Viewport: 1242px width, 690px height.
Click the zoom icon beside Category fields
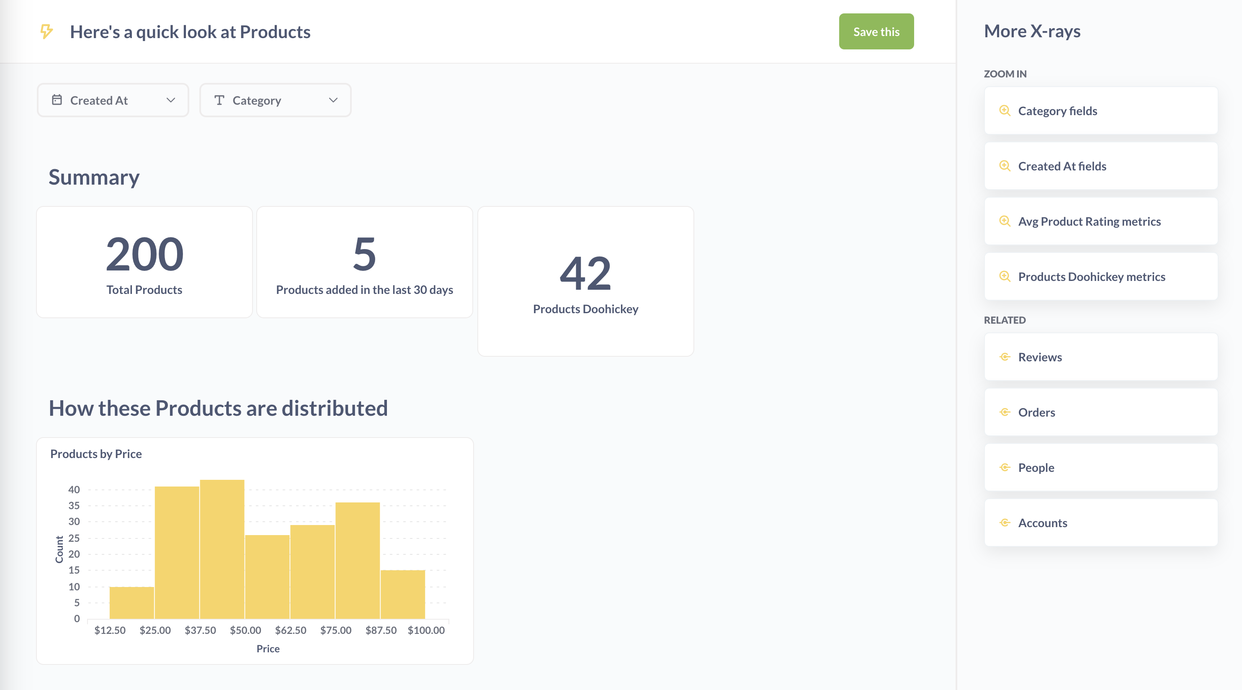tap(1005, 111)
